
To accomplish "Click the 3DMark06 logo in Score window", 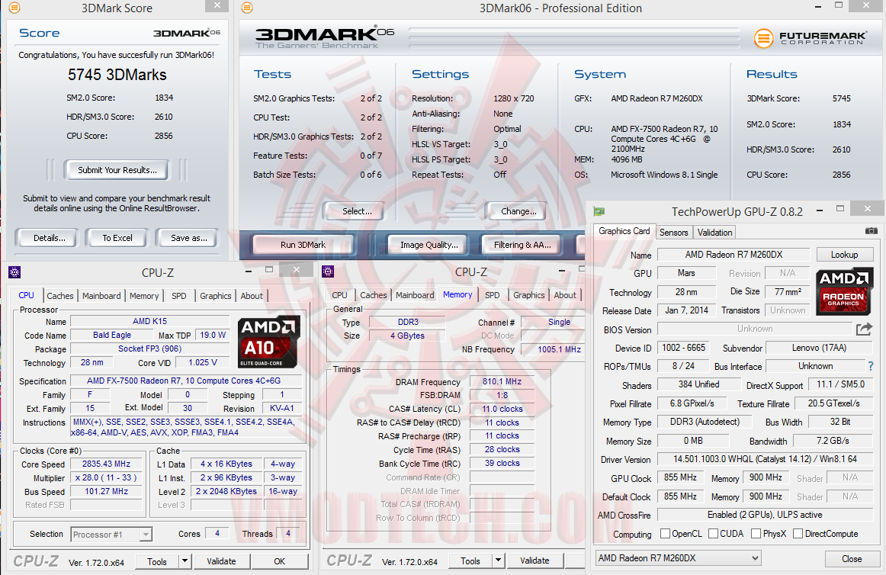I will coord(187,33).
